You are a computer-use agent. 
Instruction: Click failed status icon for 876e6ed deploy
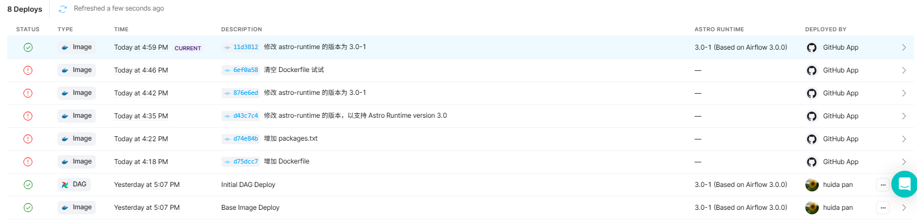point(28,93)
